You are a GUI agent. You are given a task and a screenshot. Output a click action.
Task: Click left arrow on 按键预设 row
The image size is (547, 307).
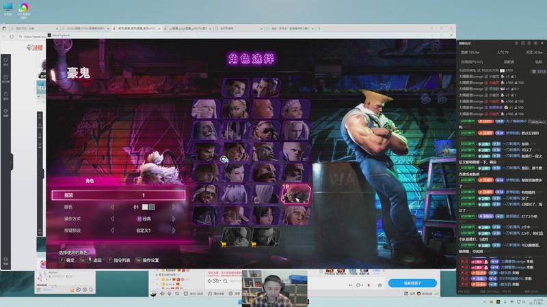[x=112, y=231]
